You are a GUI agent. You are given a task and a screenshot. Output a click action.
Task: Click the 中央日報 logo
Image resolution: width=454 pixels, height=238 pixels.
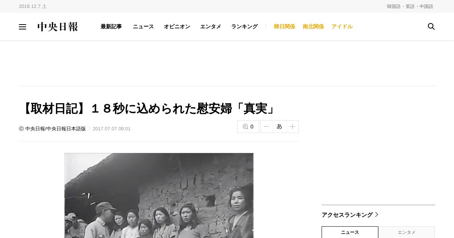(x=58, y=27)
